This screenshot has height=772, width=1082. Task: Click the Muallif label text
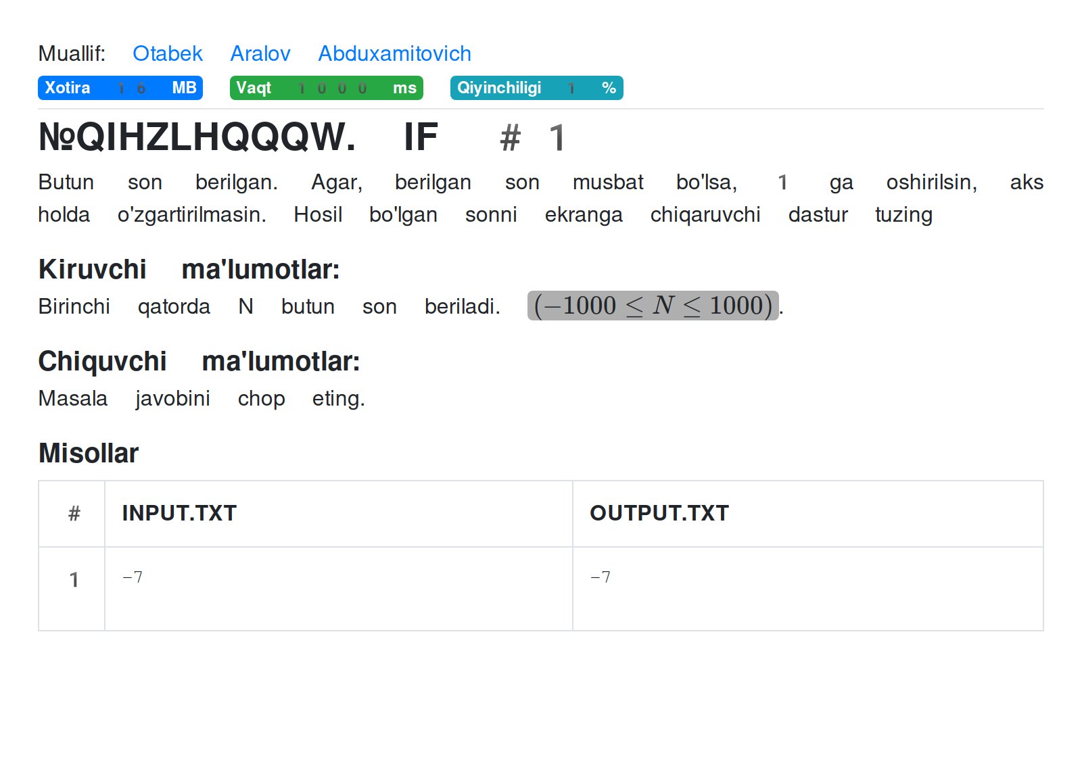tap(72, 53)
